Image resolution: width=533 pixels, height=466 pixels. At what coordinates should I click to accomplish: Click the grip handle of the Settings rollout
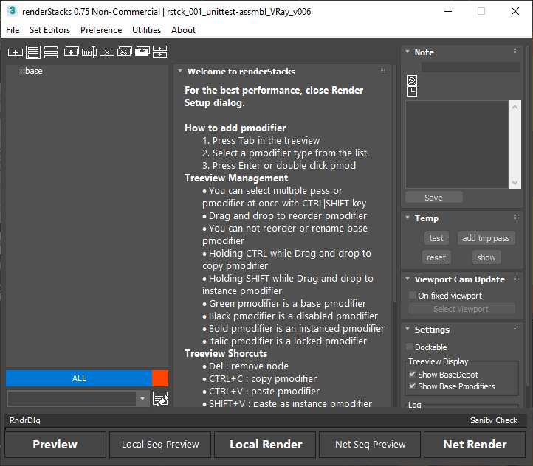point(515,329)
